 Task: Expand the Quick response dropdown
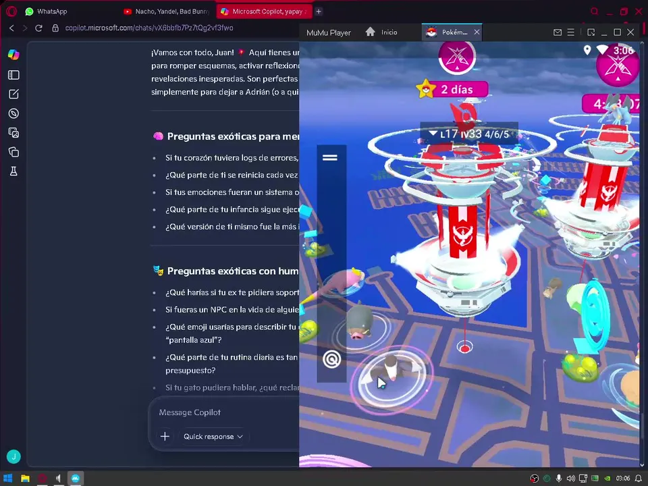pyautogui.click(x=213, y=437)
